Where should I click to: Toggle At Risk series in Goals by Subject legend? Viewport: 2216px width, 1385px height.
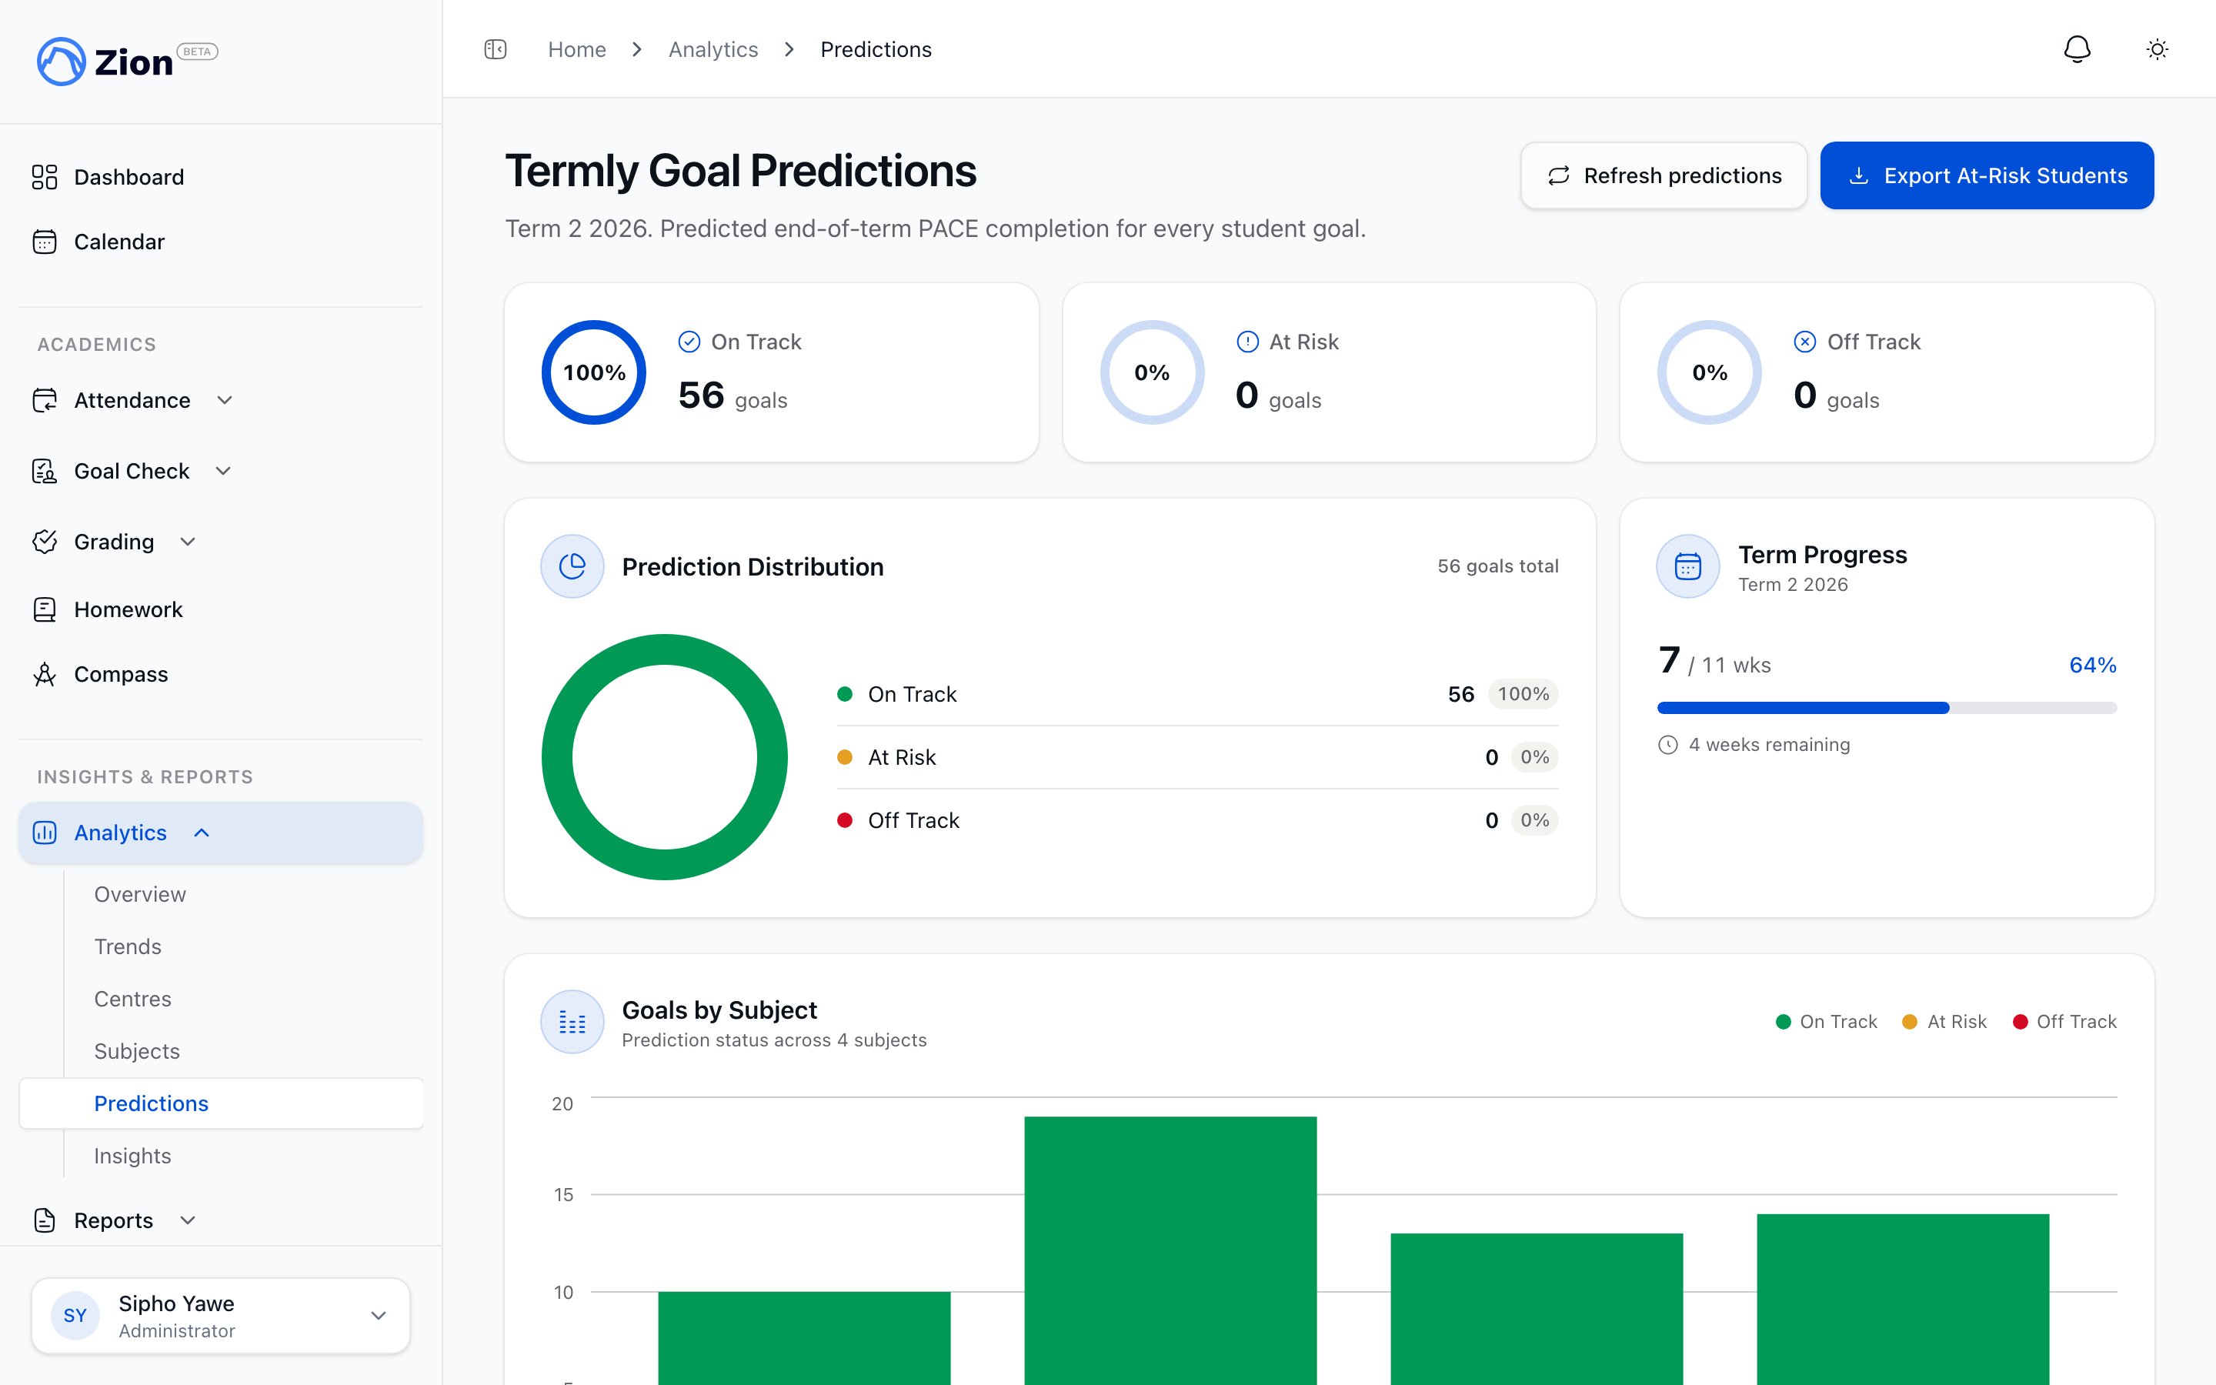[1944, 1021]
